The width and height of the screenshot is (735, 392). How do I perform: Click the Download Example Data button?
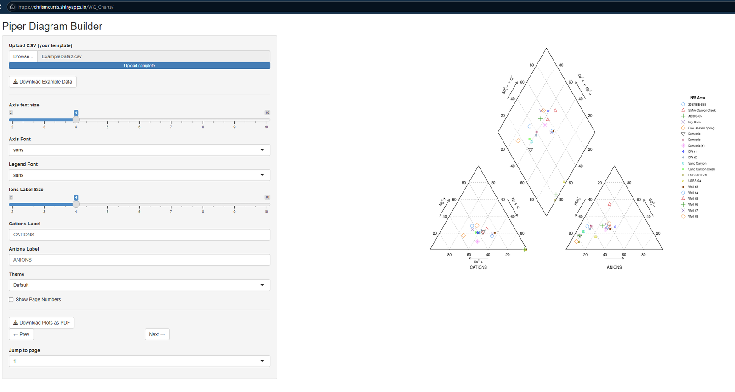click(x=43, y=82)
